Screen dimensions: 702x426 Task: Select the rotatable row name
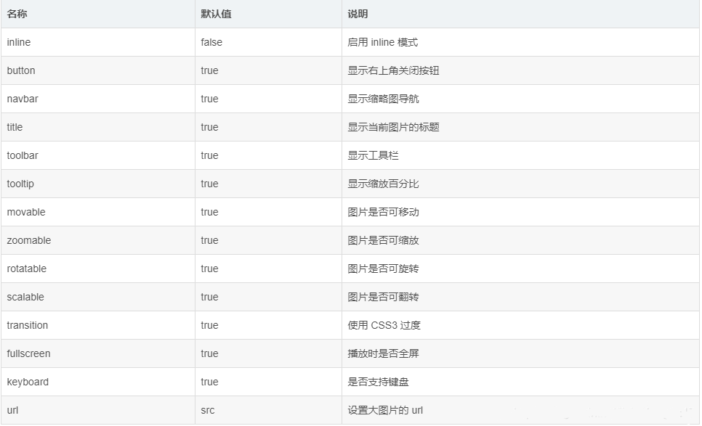26,269
